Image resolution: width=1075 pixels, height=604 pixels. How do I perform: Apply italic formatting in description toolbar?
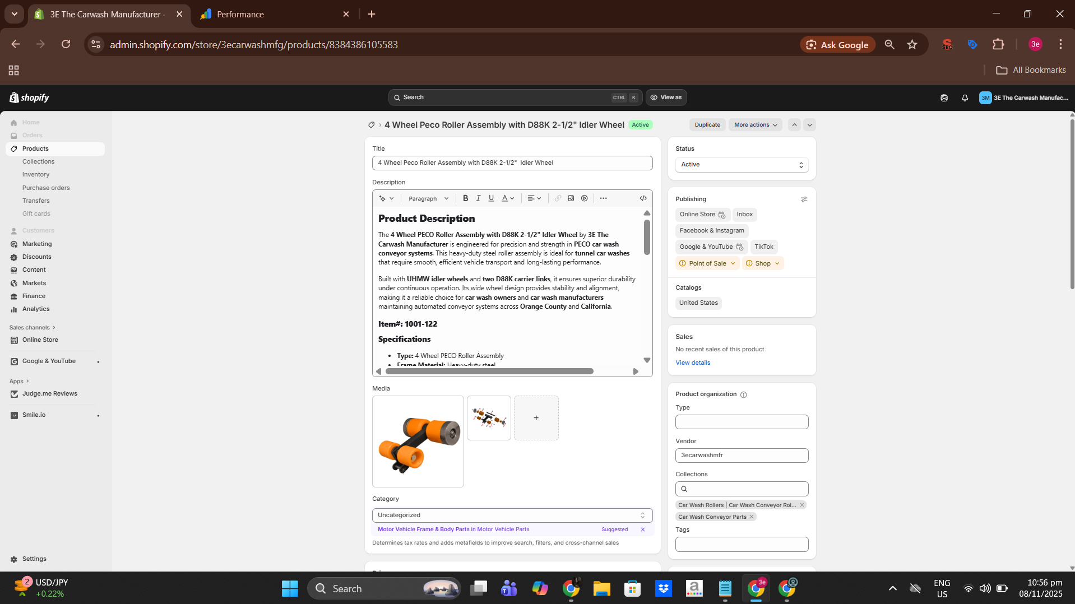click(x=478, y=198)
